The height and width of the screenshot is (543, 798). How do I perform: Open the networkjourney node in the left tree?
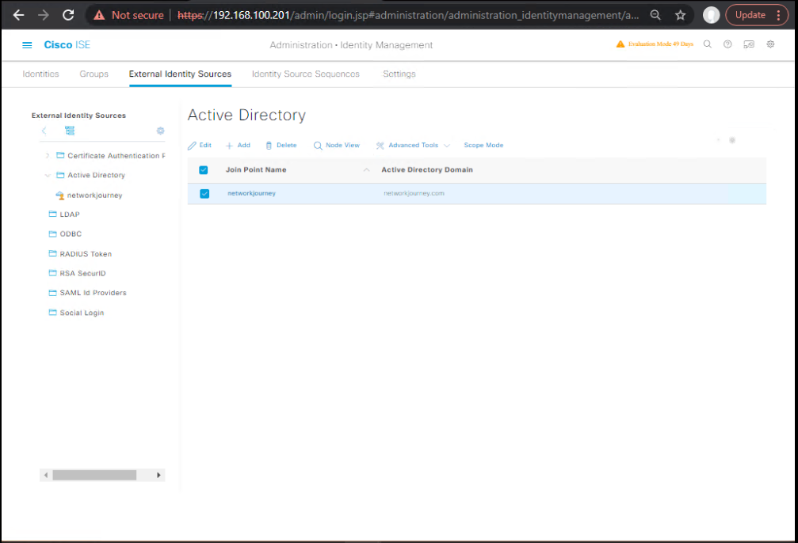[x=89, y=196]
